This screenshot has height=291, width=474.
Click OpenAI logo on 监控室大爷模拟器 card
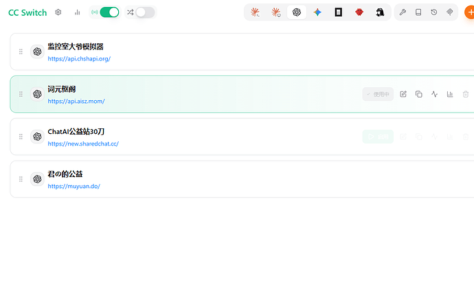37,51
